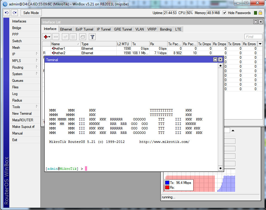Open the column chooser dropdown in table header
The width and height of the screenshot is (266, 210).
[260, 44]
